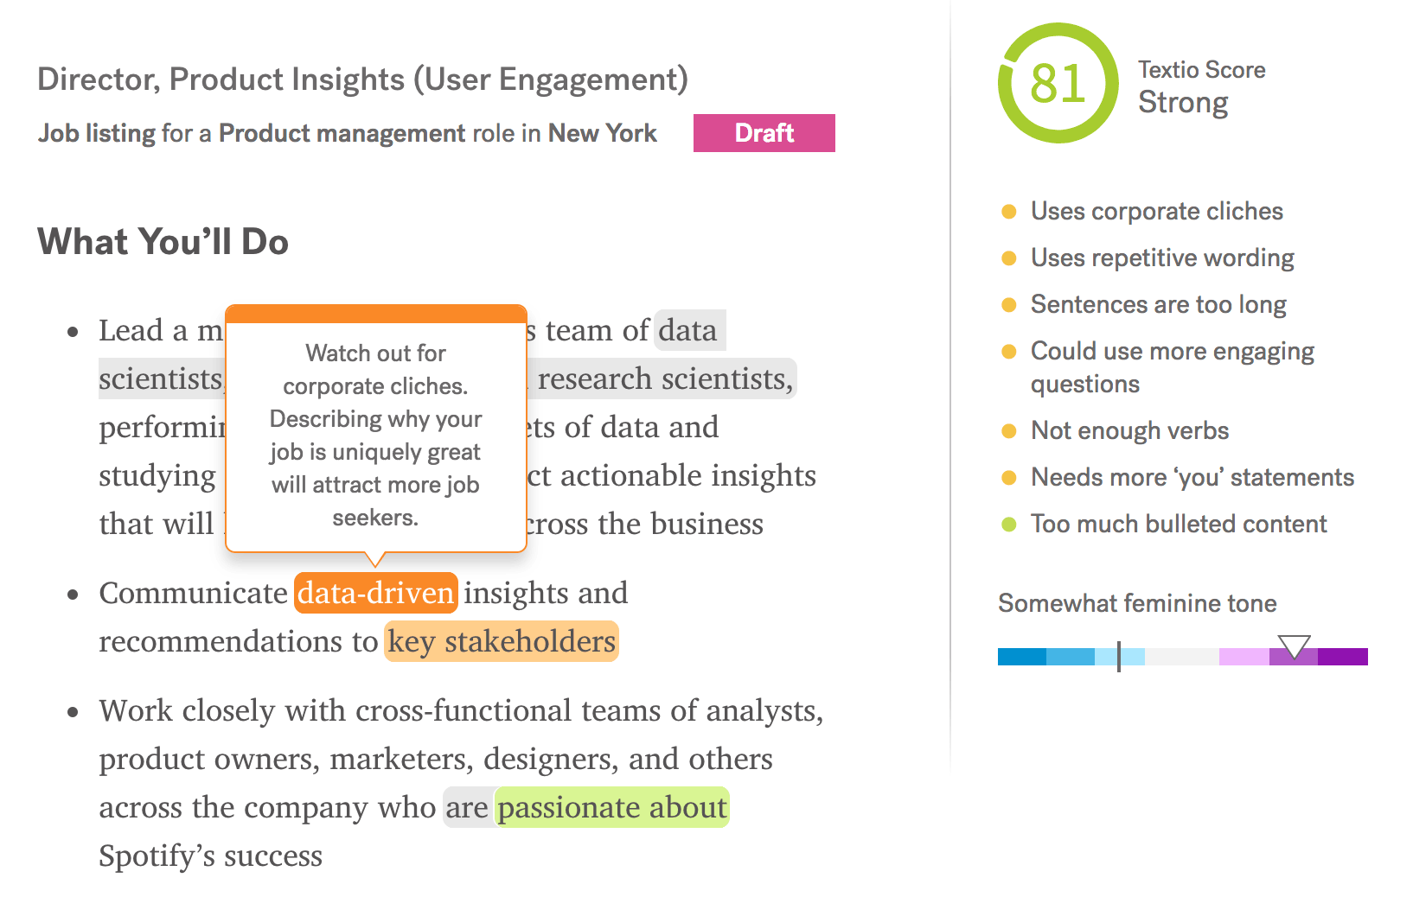Select the "Too much bulleted content" item
The image size is (1413, 916).
pyautogui.click(x=1178, y=524)
